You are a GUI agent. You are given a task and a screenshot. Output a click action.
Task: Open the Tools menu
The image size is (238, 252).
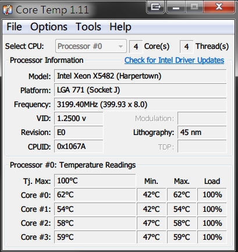click(88, 27)
